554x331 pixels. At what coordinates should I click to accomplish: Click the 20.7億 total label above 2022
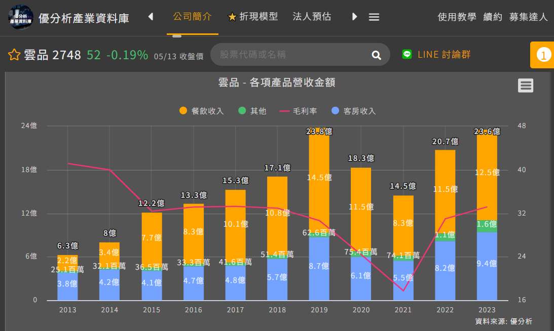coord(445,142)
